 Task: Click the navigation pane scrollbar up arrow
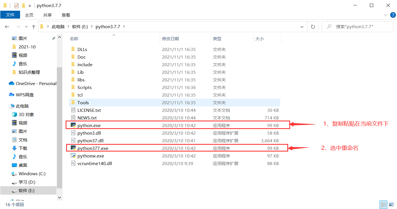pos(59,37)
